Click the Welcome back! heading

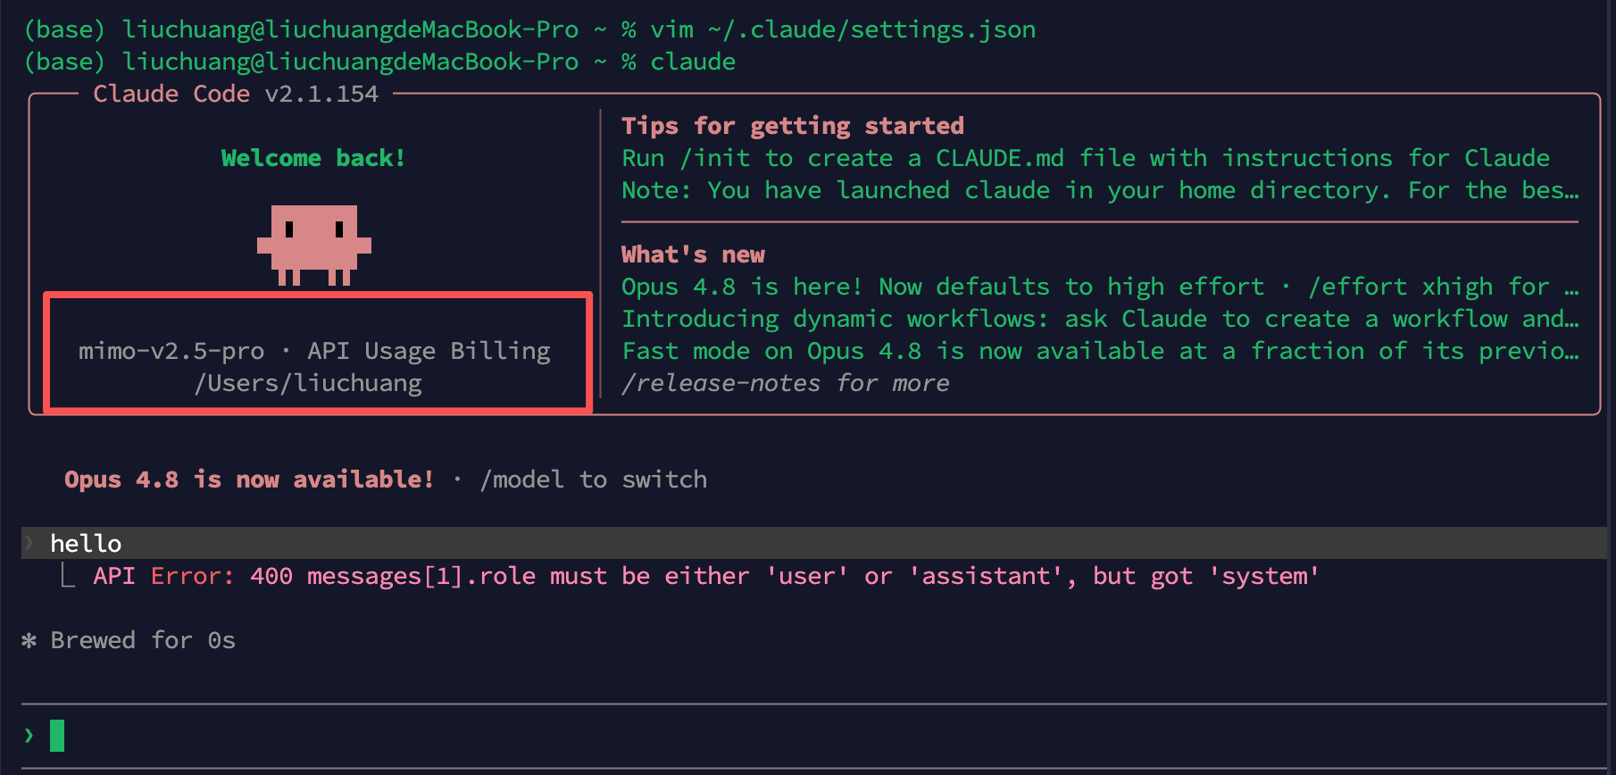(313, 158)
